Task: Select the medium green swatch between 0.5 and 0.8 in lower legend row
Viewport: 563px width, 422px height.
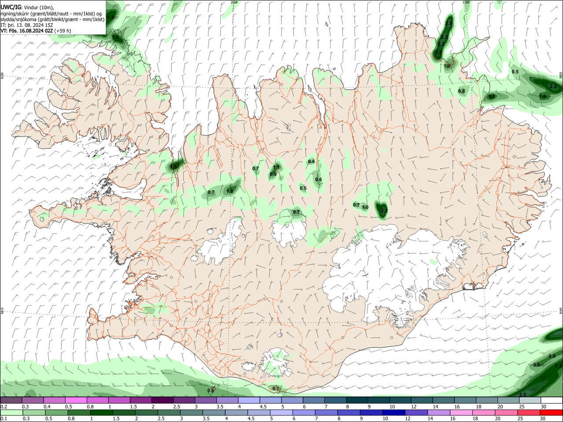Action: click(56, 413)
